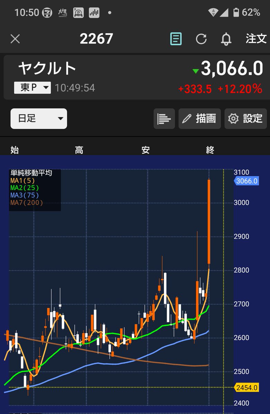Viewport: 270px width, 414px height.
Task: Tap the 終 close price column
Action: tap(210, 150)
